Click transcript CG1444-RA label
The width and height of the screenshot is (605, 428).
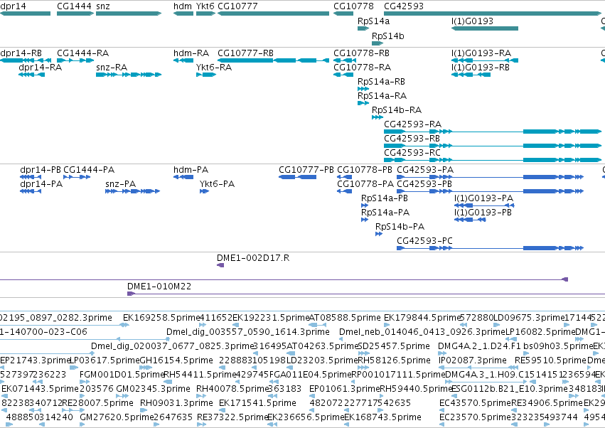pyautogui.click(x=83, y=53)
